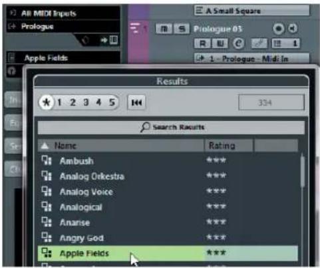Click the instrument track icon beside mute button
This screenshot has height=268, width=320.
135,28
